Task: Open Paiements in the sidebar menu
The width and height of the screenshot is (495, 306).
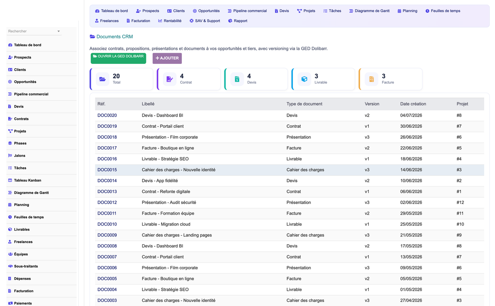Action: coord(23,303)
